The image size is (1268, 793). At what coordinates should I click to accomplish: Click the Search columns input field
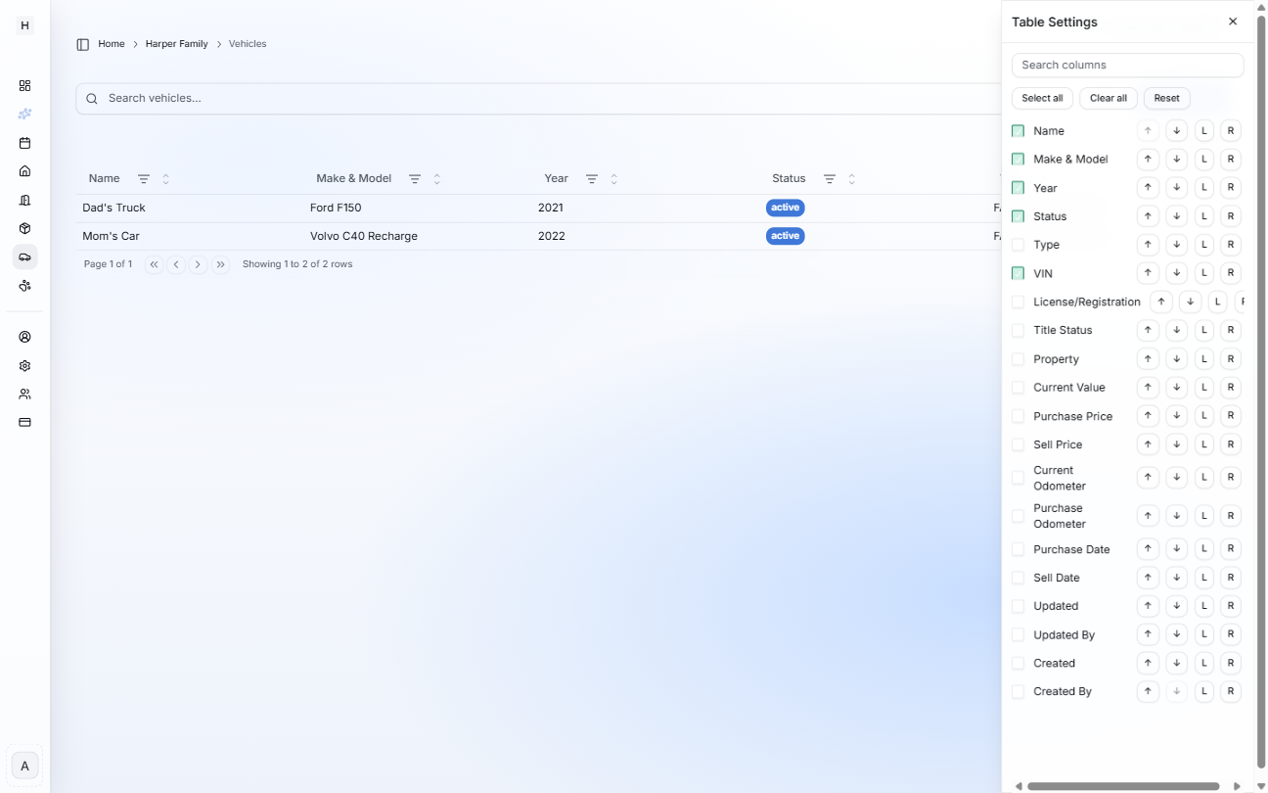(x=1127, y=66)
